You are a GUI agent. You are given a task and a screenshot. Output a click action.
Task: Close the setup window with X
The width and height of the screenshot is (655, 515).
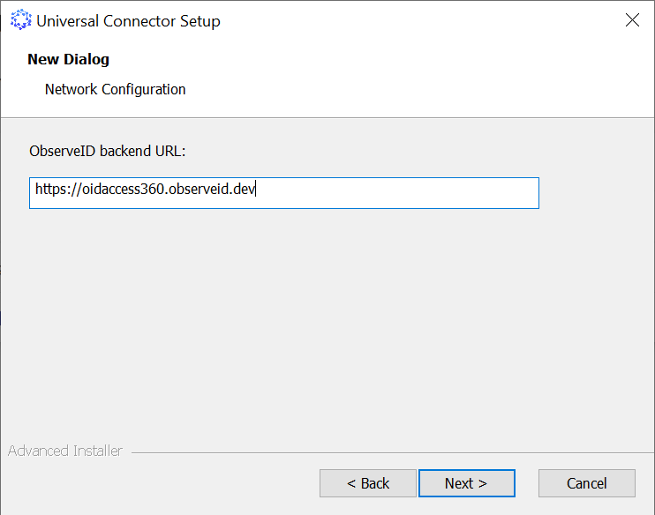point(632,20)
